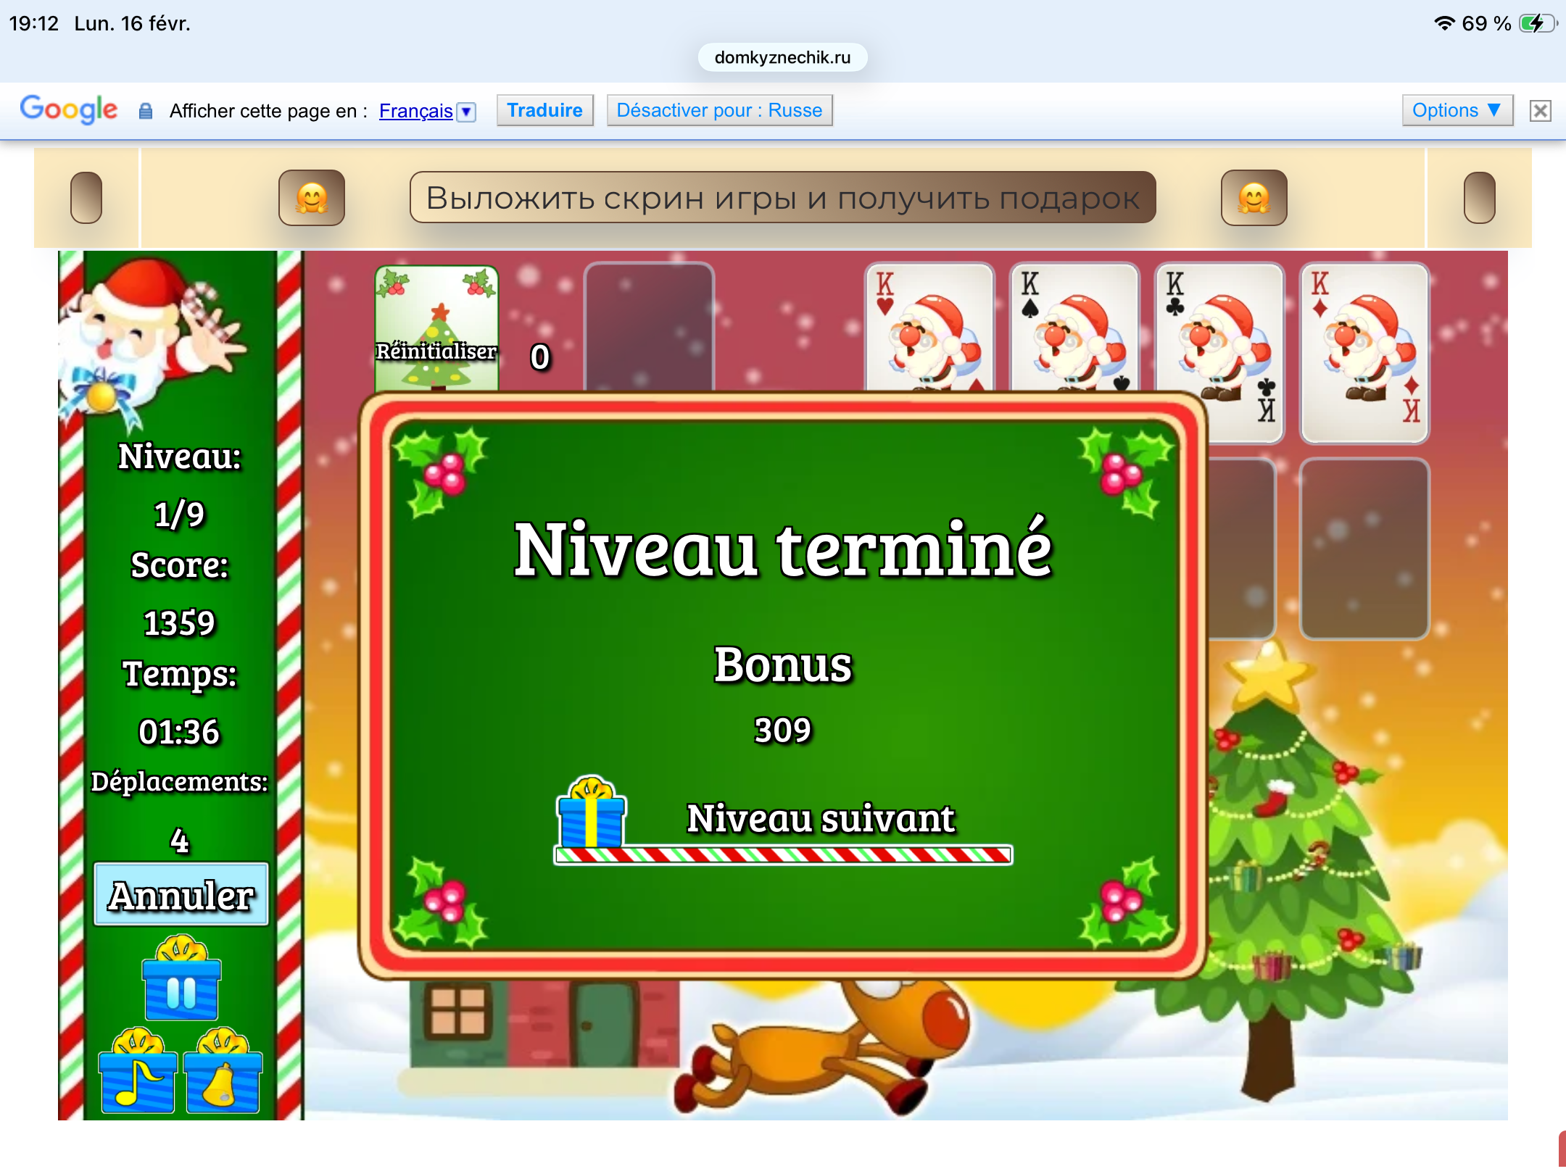Screen dimensions: 1566x1174
Task: Click the left smiley emoji button in the banner
Action: point(312,198)
